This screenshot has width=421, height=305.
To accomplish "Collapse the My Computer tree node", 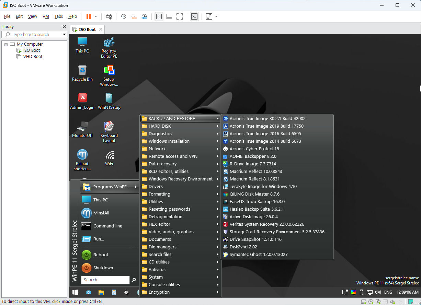I will [6, 44].
